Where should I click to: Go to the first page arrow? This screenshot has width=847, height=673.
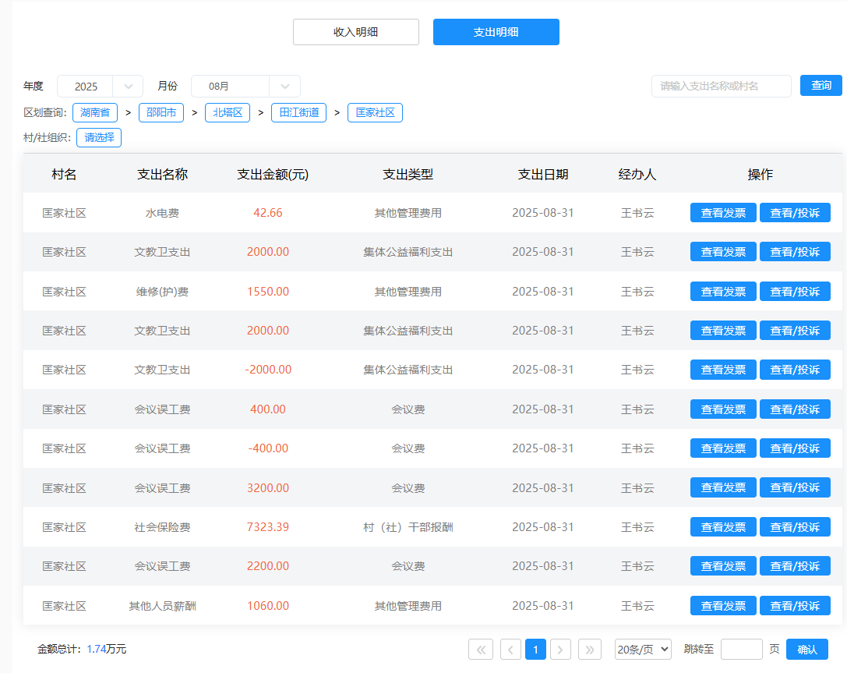click(x=480, y=649)
